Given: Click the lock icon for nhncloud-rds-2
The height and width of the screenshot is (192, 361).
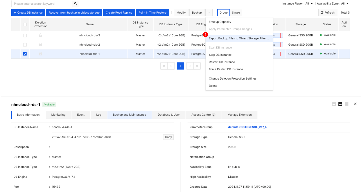Looking at the screenshot, I should click(41, 45).
